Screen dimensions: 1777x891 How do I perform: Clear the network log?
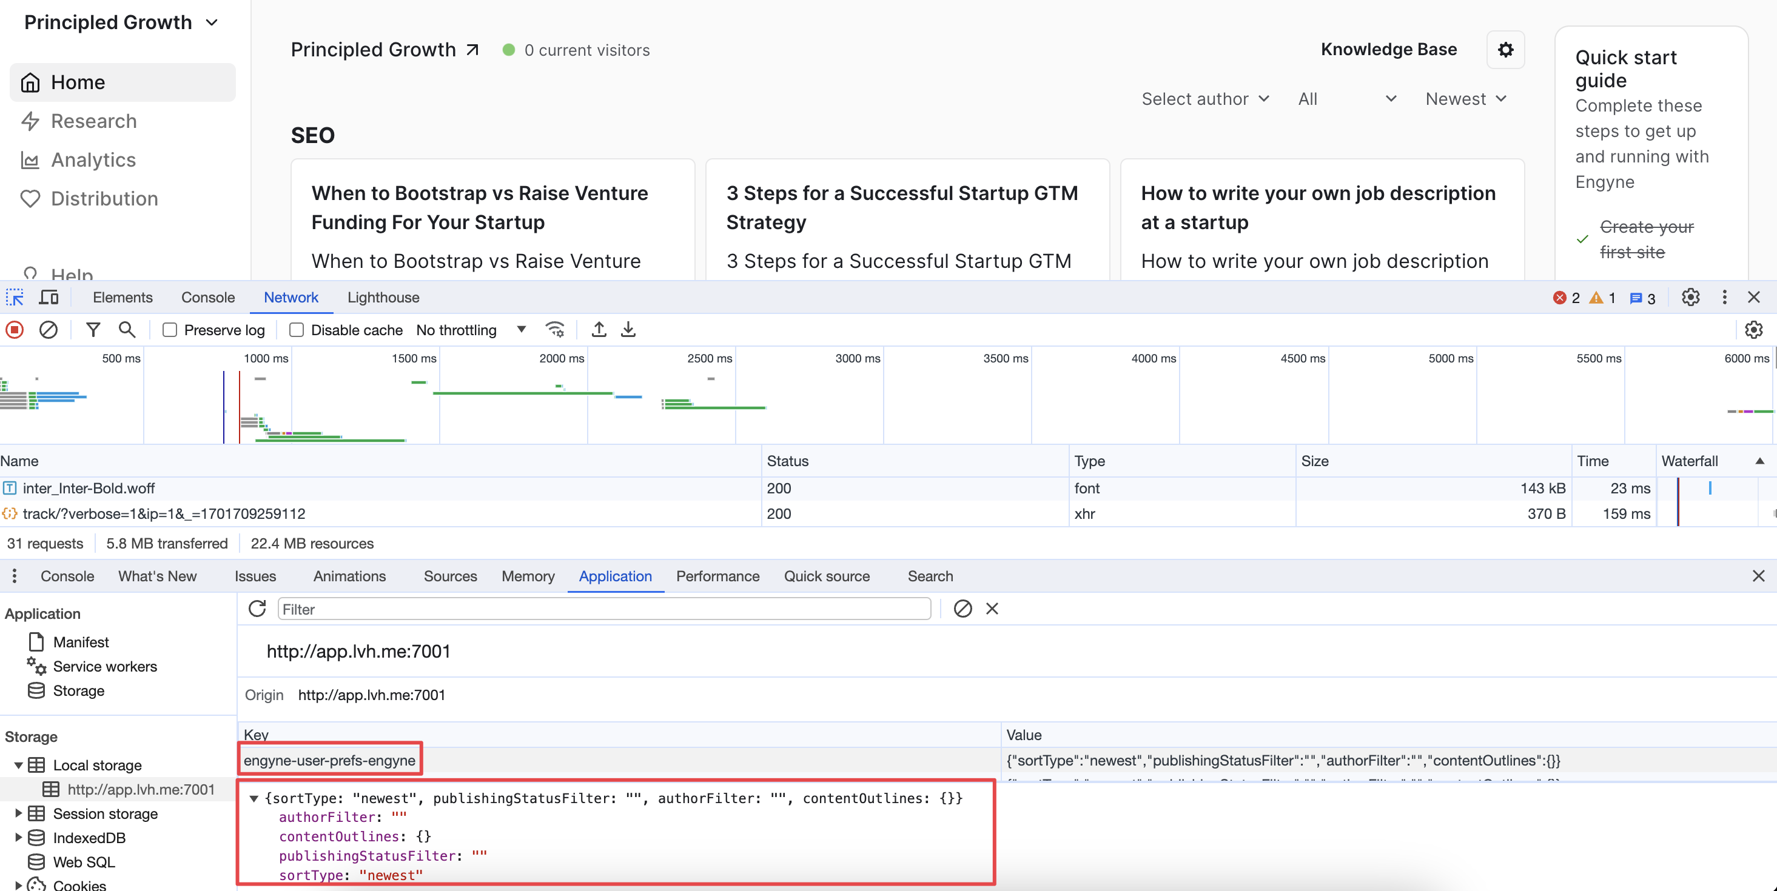pyautogui.click(x=47, y=330)
